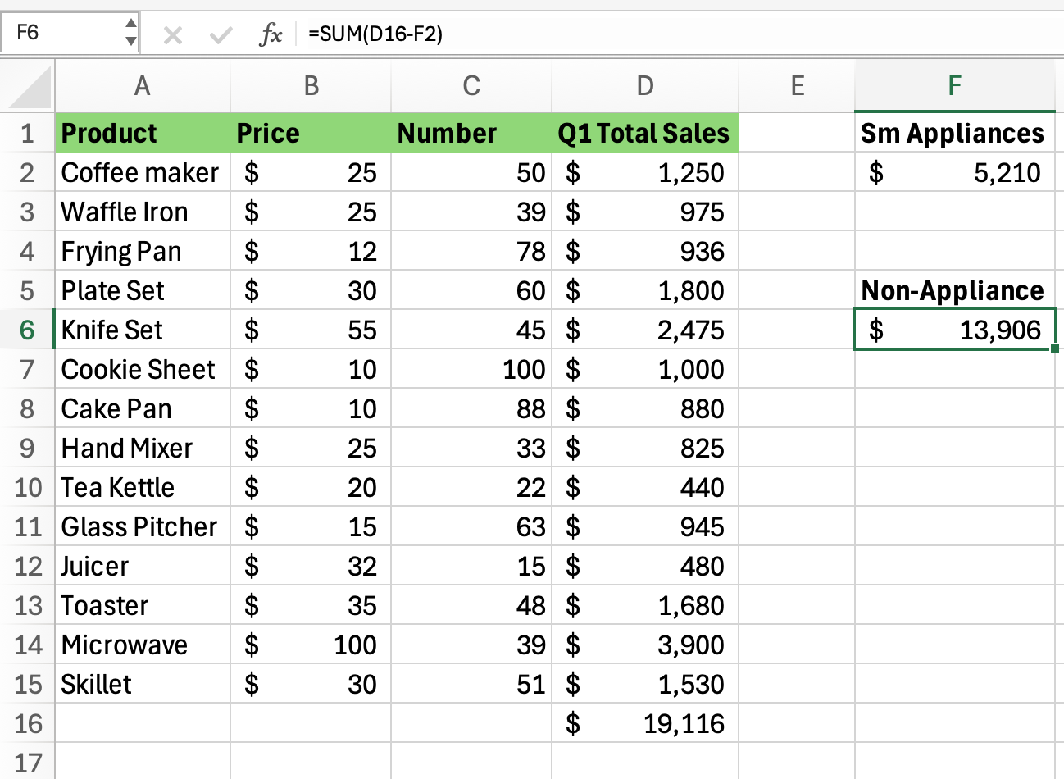The width and height of the screenshot is (1064, 779).
Task: Click the Product header cell
Action: 143,133
